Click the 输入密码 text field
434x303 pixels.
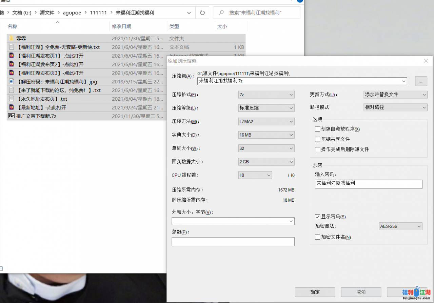click(x=368, y=184)
